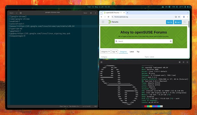Switch to the Categories tab
The image size is (197, 115).
tap(123, 52)
